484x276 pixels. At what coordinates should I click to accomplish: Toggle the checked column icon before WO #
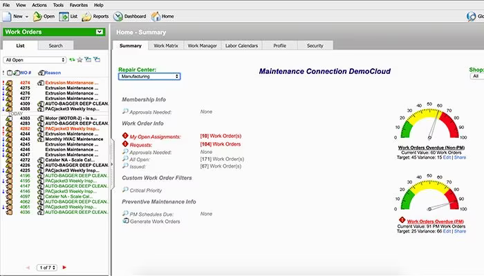click(x=17, y=72)
